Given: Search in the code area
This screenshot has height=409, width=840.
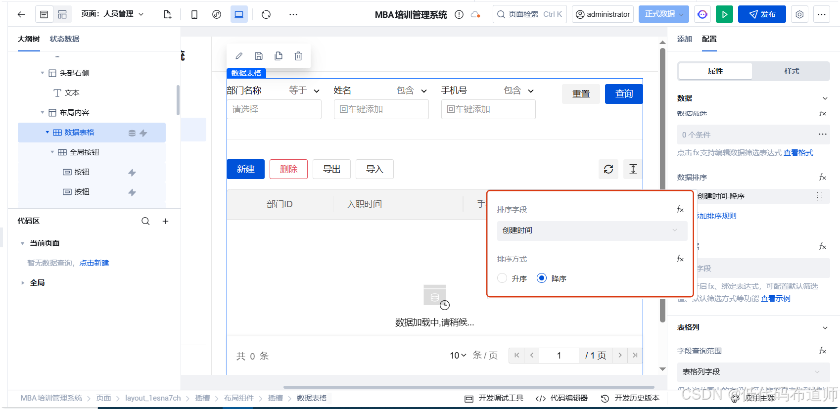Looking at the screenshot, I should 145,221.
